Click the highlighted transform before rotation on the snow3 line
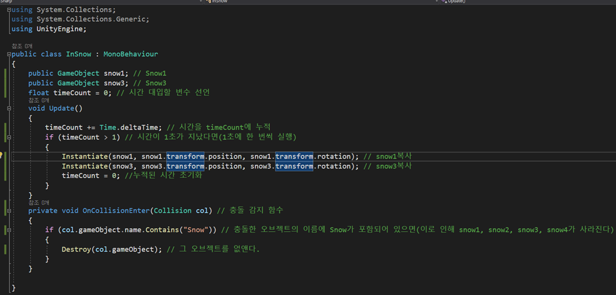This screenshot has width=616, height=295. pyautogui.click(x=294, y=166)
